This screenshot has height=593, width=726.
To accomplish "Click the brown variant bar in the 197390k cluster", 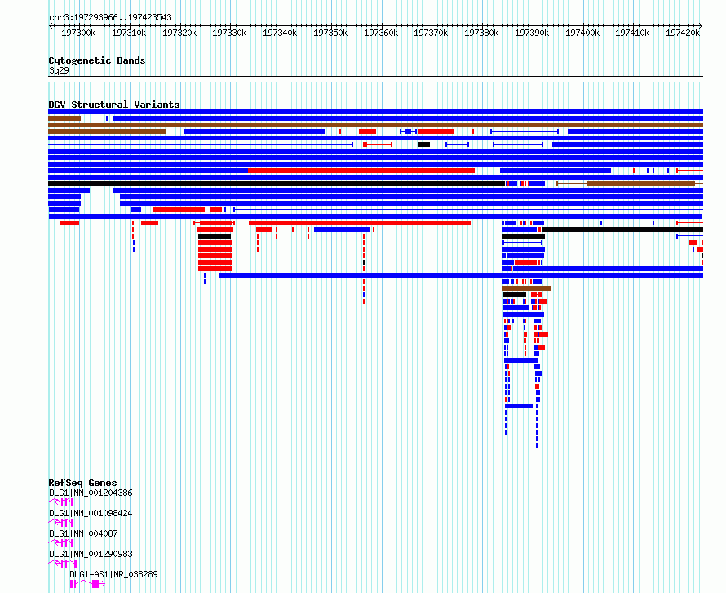I will (527, 288).
